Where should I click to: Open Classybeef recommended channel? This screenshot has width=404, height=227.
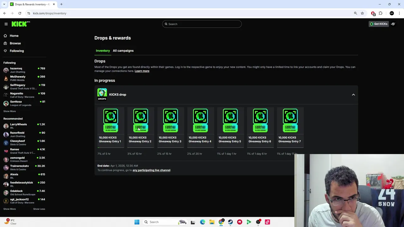[x=24, y=143]
